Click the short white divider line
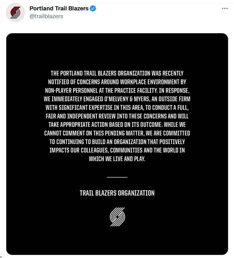Viewport: 234px width, 258px height. (117, 177)
